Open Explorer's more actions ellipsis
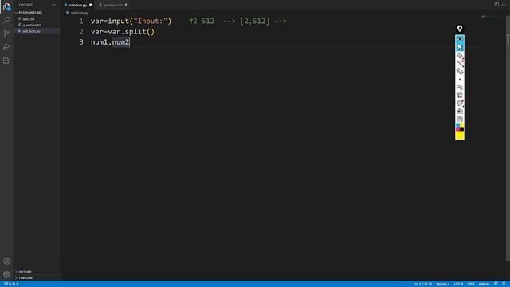The height and width of the screenshot is (287, 510). coord(54,5)
